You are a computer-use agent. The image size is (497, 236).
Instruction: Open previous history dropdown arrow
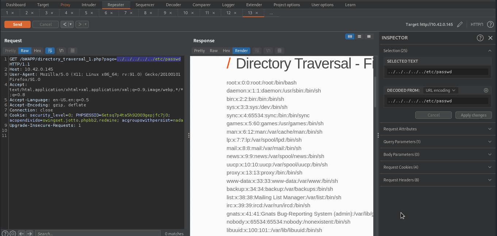(x=71, y=24)
